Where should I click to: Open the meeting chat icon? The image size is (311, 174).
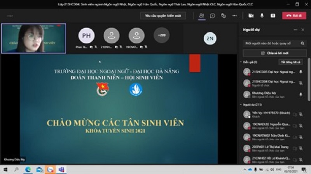213,16
